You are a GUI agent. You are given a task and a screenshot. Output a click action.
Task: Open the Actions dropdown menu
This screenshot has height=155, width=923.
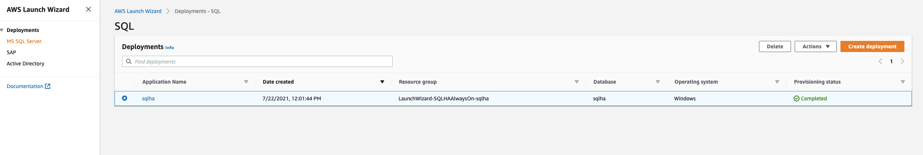click(816, 46)
